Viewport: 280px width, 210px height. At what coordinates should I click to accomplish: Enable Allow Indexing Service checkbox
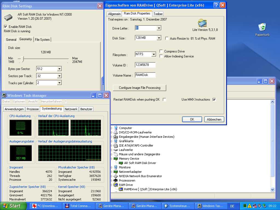pyautogui.click(x=161, y=56)
